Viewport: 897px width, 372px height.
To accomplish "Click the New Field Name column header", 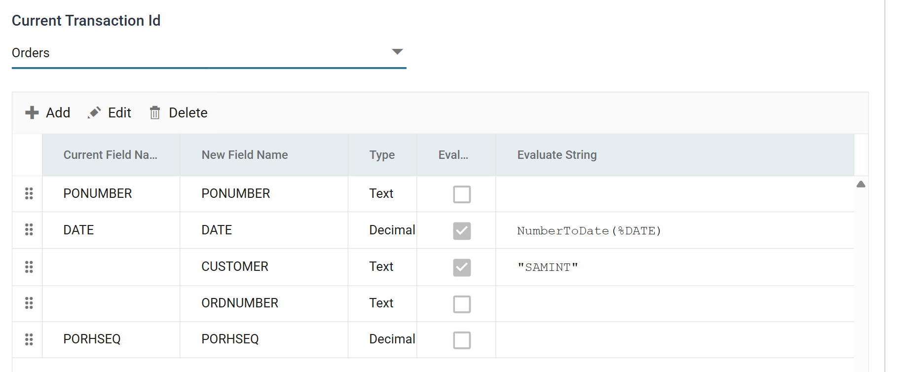I will pyautogui.click(x=264, y=155).
